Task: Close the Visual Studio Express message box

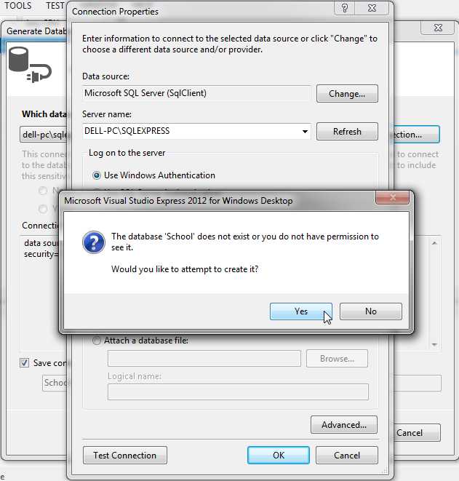Action: [x=393, y=197]
